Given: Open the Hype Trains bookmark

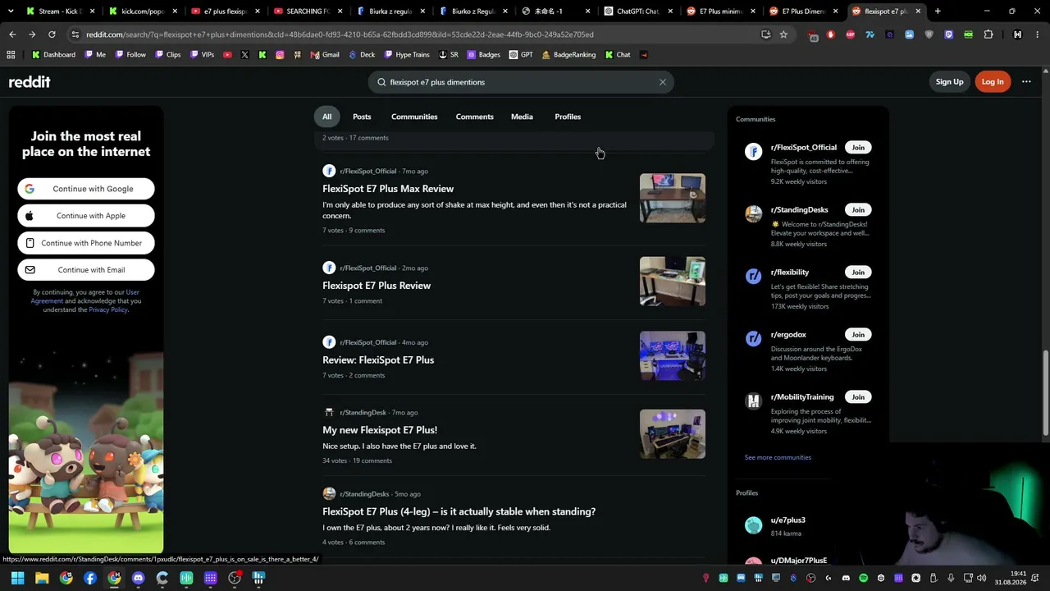Looking at the screenshot, I should point(406,55).
